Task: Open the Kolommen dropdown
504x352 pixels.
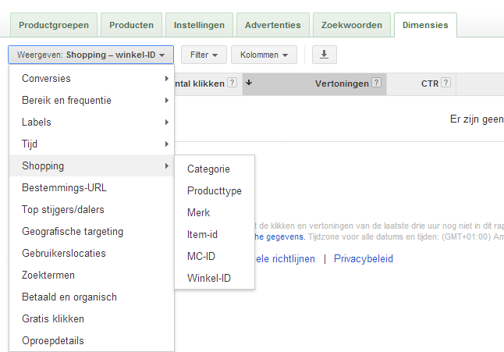Action: point(264,55)
